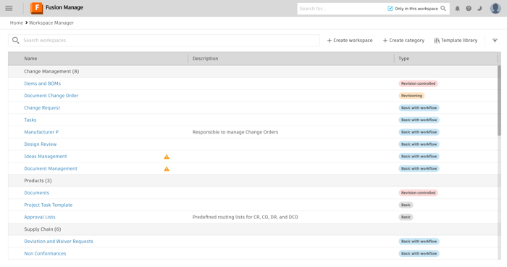The image size is (507, 267).
Task: Click the filter funnel icon
Action: 495,41
